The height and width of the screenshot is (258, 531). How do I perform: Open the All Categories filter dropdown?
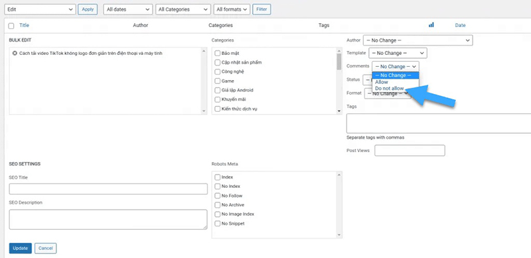tap(183, 9)
